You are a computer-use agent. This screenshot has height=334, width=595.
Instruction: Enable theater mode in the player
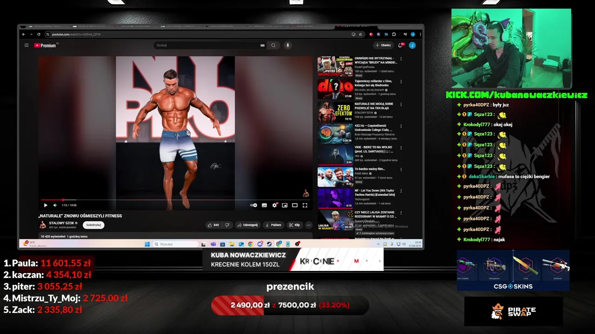coord(295,205)
